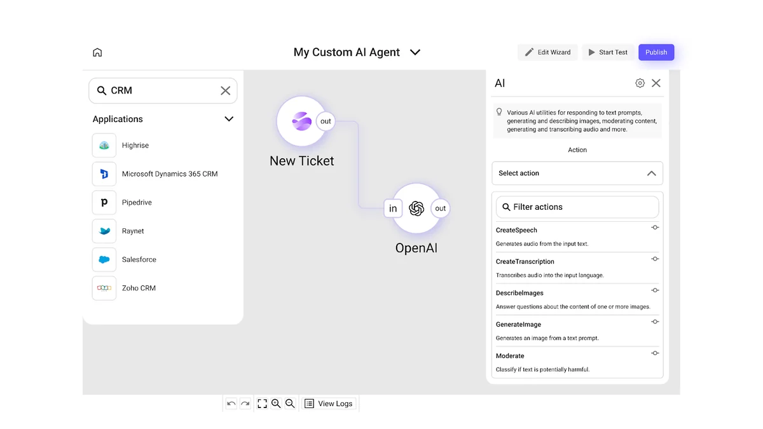Select the Microsoft Dynamics 365 CRM icon

(104, 174)
